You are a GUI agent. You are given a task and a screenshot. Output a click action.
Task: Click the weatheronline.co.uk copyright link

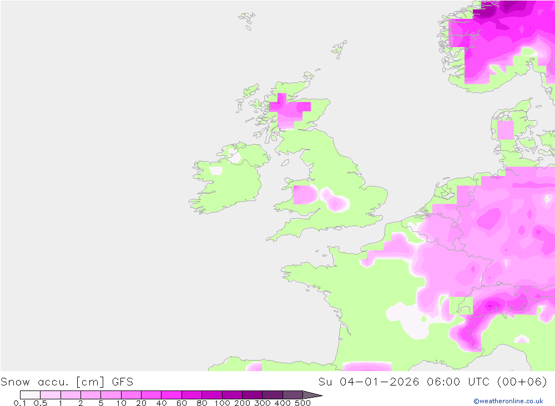508,401
